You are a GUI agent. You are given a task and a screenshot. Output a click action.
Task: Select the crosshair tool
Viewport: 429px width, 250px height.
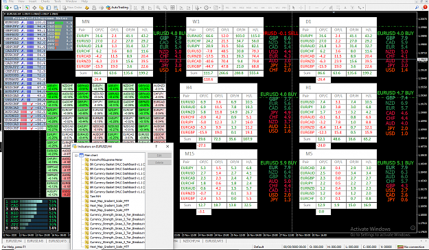coord(301,8)
